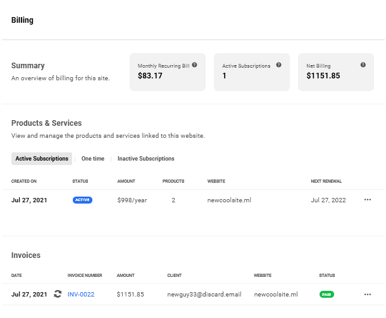The image size is (386, 318).
Task: Click the Summary section heading
Action: click(x=28, y=66)
